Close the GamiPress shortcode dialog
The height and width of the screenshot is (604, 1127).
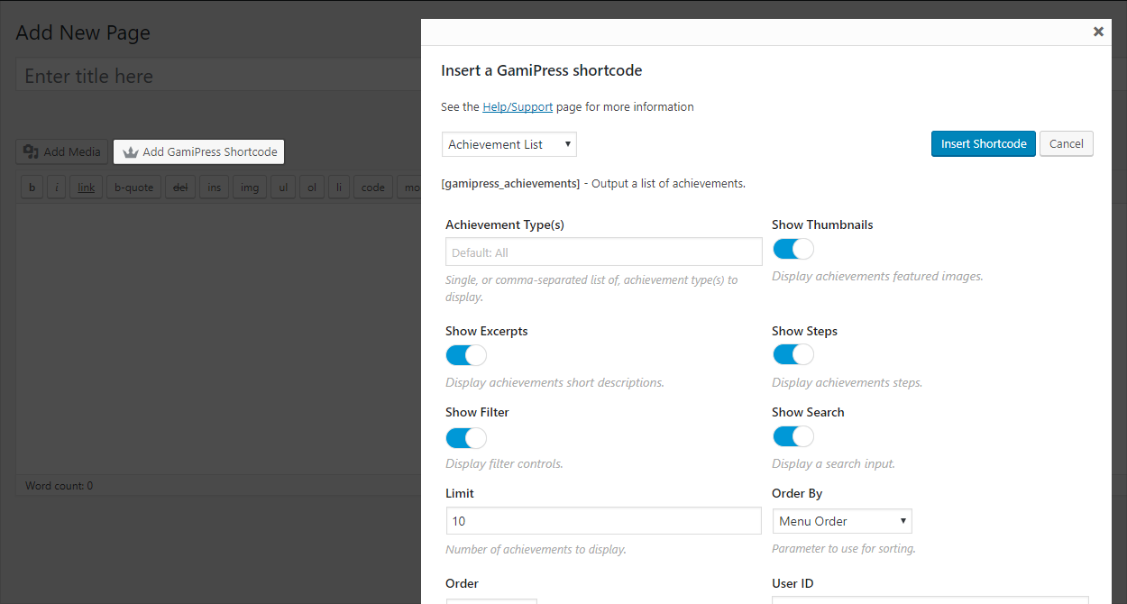tap(1098, 32)
